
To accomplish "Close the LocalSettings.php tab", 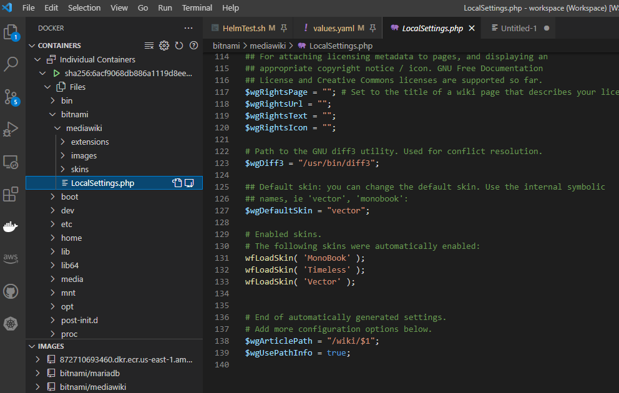I will [471, 28].
